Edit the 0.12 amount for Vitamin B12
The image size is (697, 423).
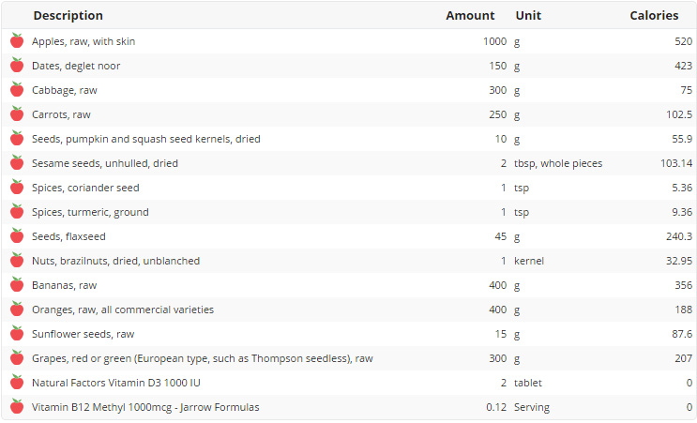click(x=496, y=407)
